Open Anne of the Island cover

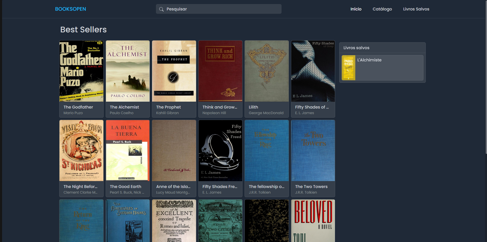tap(174, 151)
